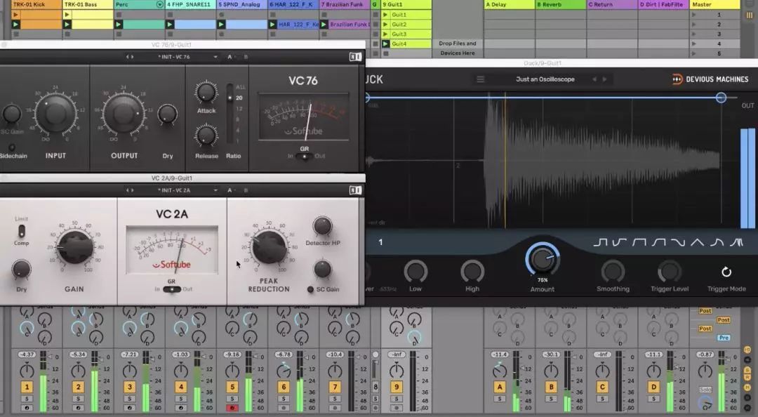The height and width of the screenshot is (417, 758).
Task: Solo track 3 with its S button
Action: pyautogui.click(x=130, y=399)
